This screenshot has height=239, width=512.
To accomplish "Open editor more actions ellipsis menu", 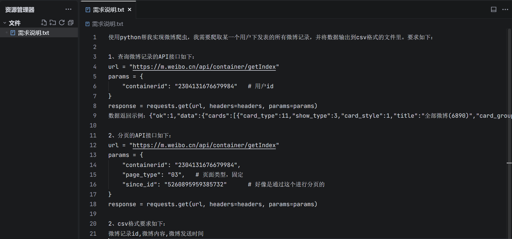I will click(x=505, y=9).
